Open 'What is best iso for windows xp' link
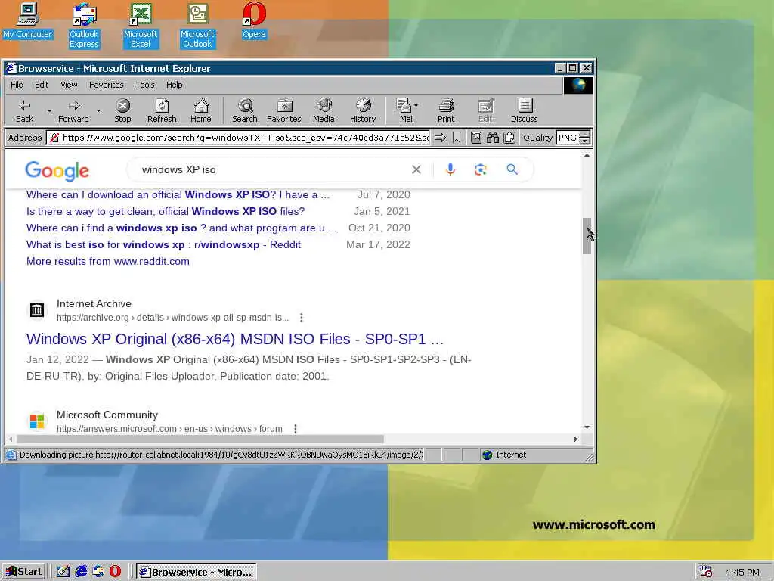 [163, 244]
